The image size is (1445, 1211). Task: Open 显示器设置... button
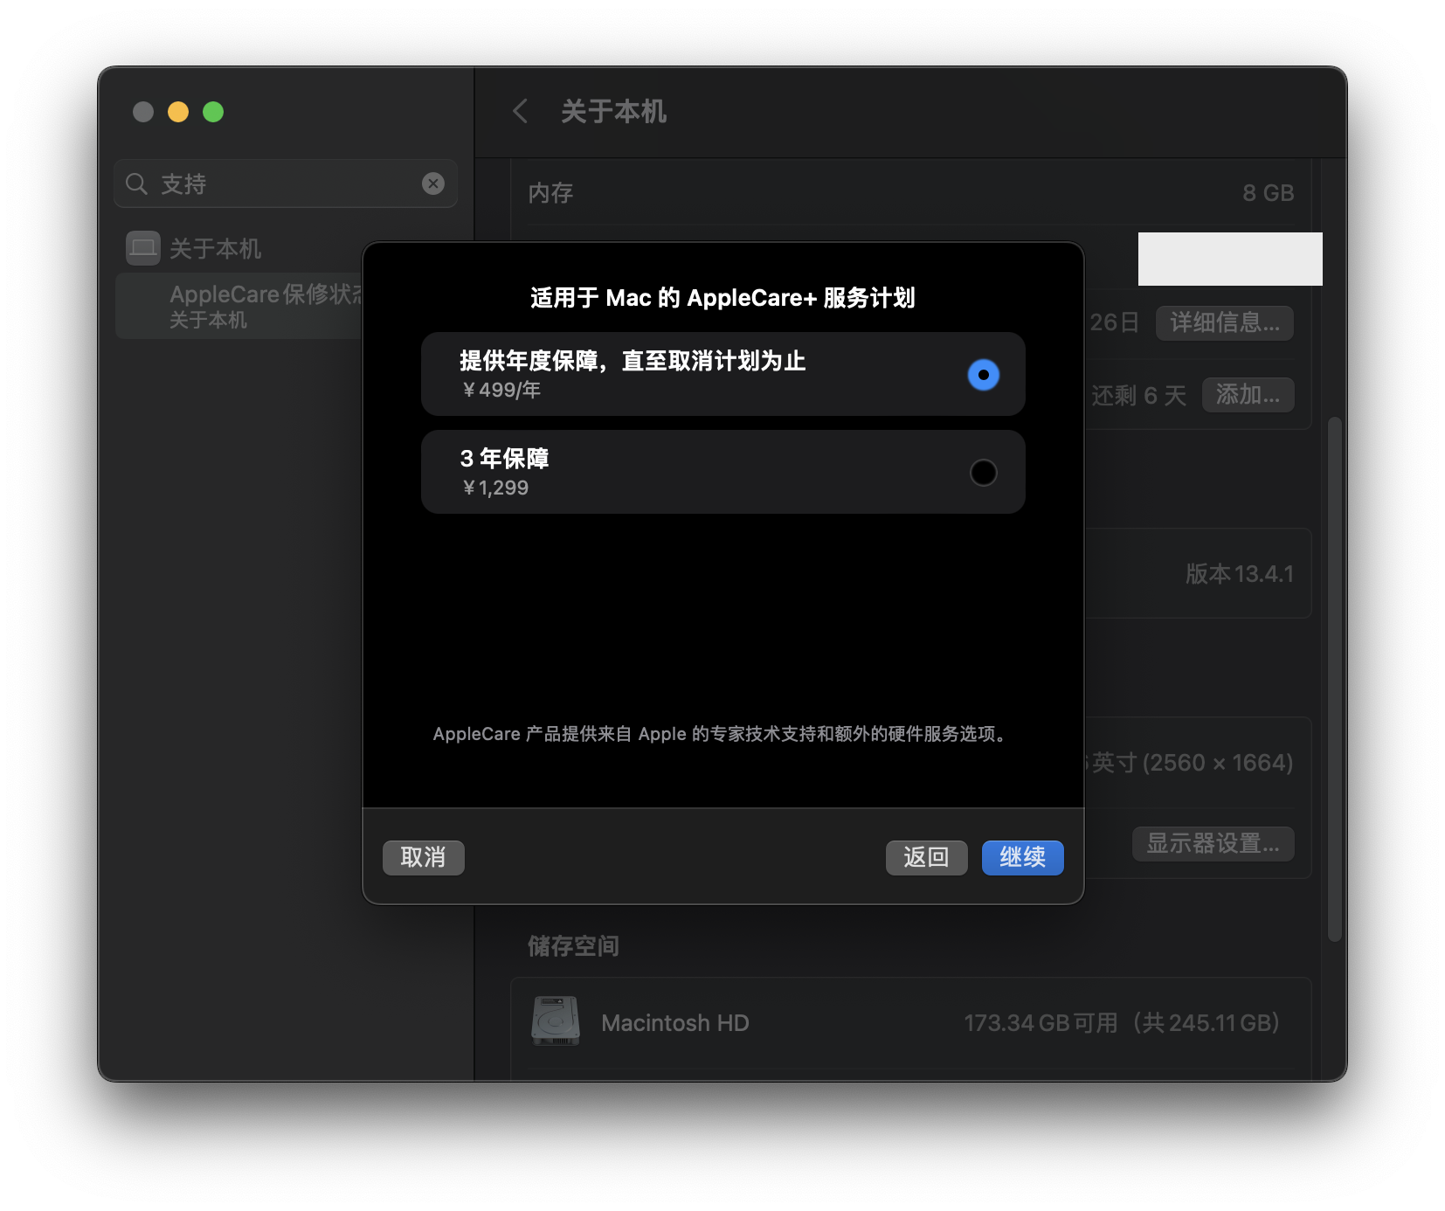pos(1213,843)
